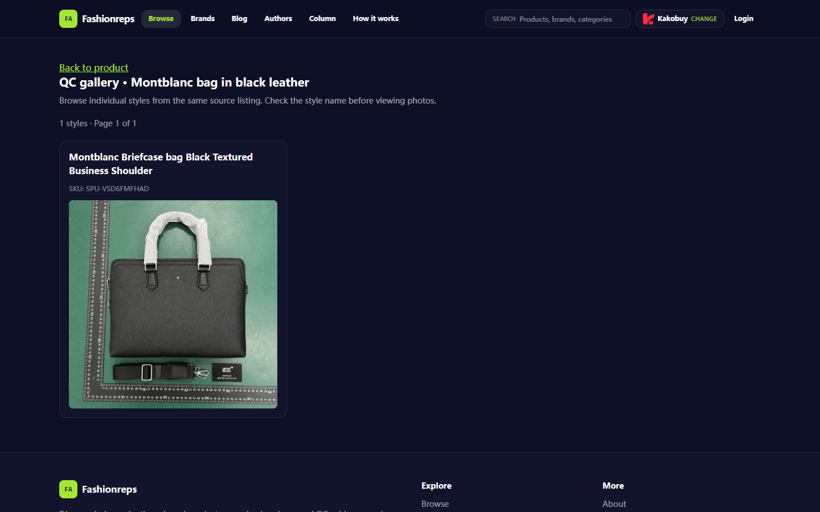Click the Fashionreps name in the header
Image resolution: width=820 pixels, height=512 pixels.
[108, 19]
